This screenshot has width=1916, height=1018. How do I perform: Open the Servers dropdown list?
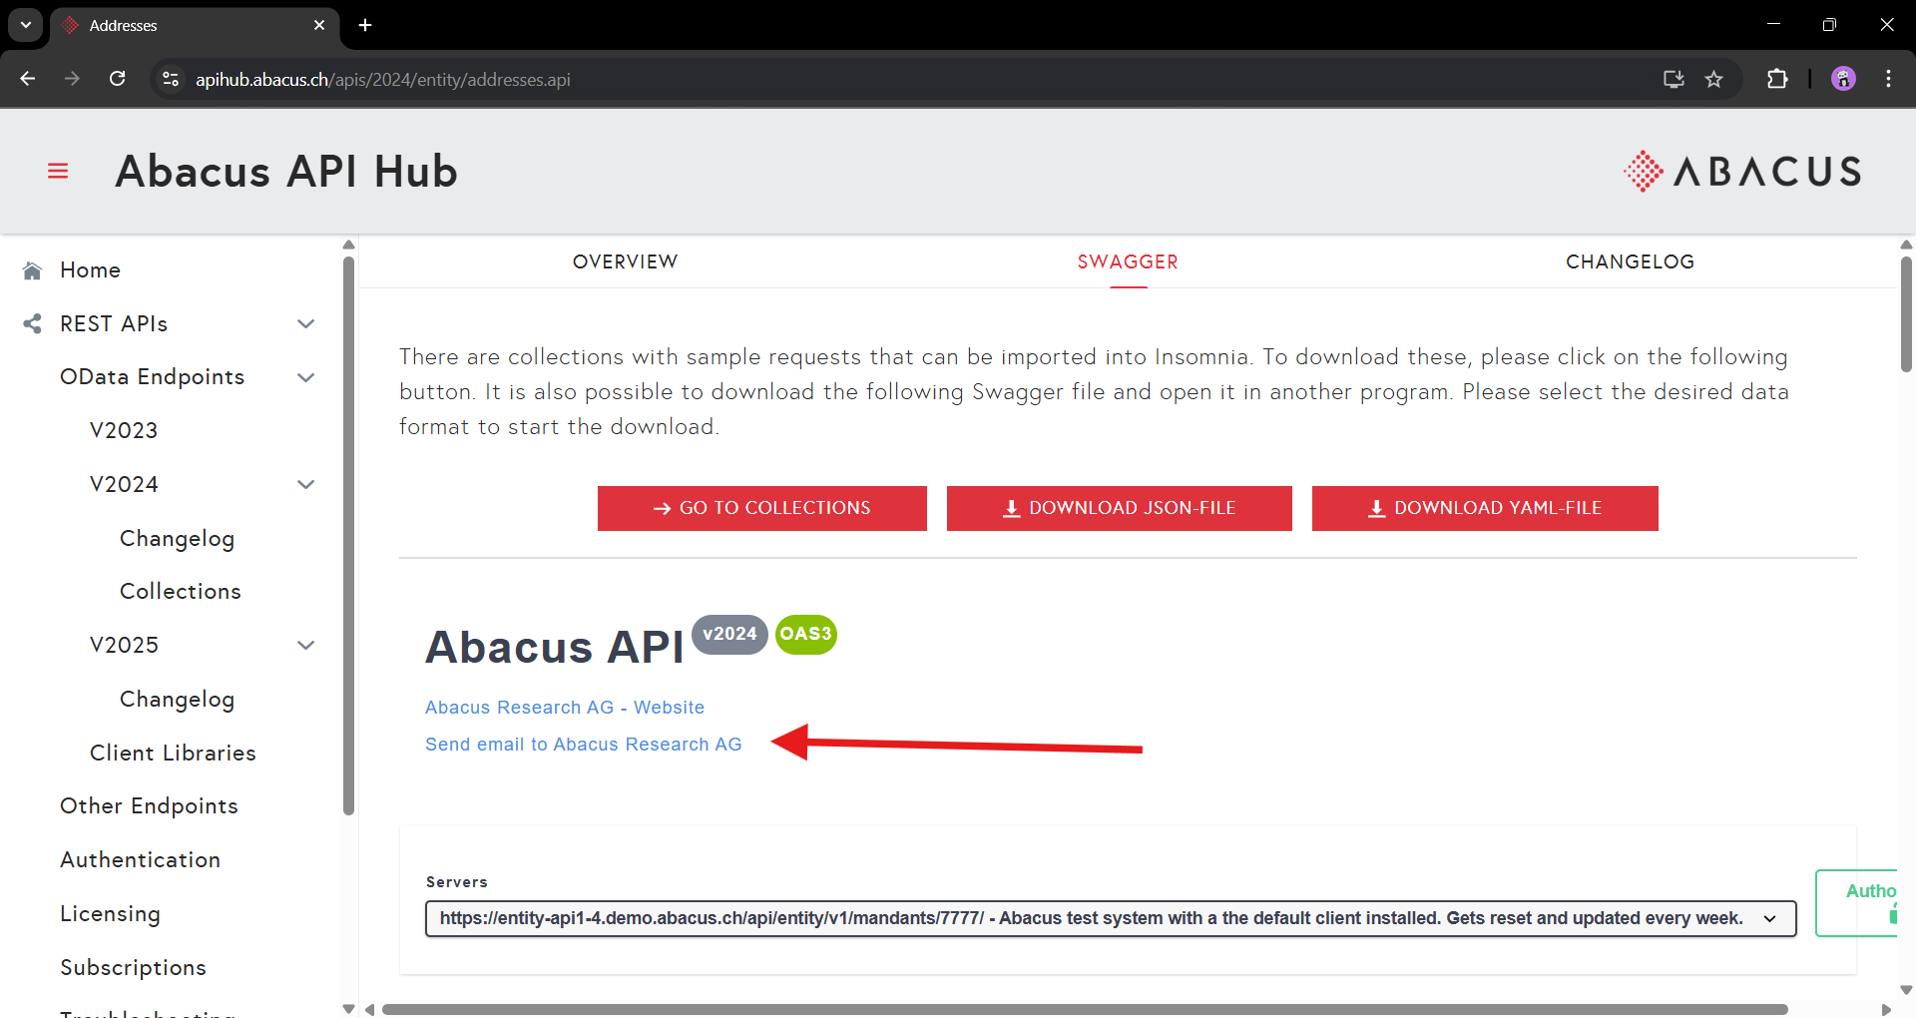click(x=1111, y=918)
